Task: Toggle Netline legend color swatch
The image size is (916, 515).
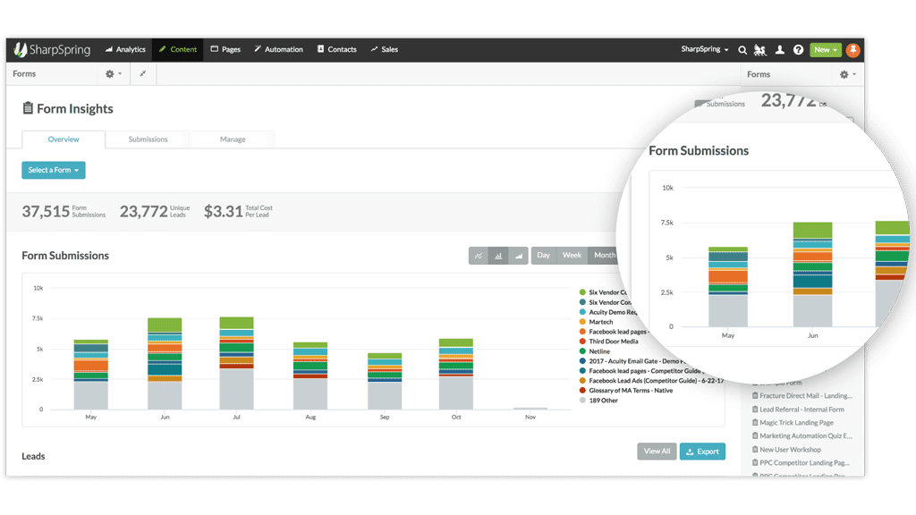Action: click(582, 351)
